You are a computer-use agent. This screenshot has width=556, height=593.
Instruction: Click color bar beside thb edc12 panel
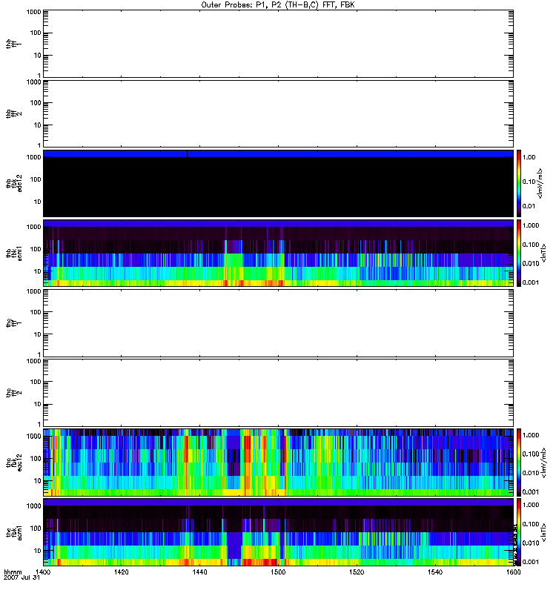pos(520,183)
